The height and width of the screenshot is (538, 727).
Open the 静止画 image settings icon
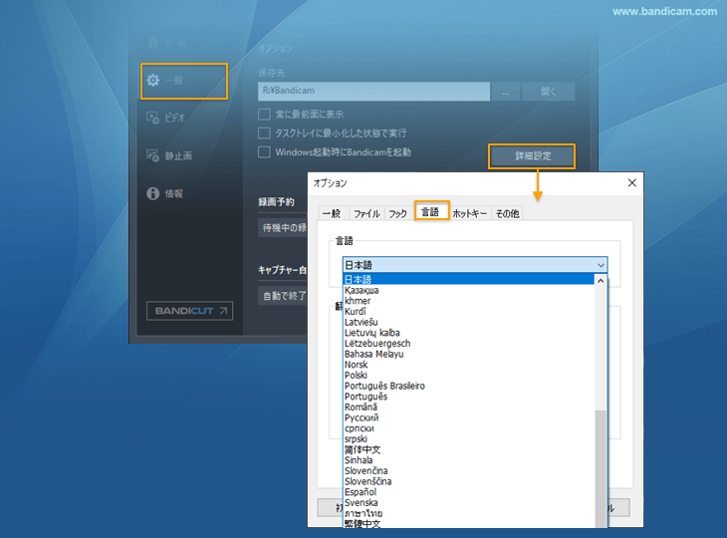[152, 155]
